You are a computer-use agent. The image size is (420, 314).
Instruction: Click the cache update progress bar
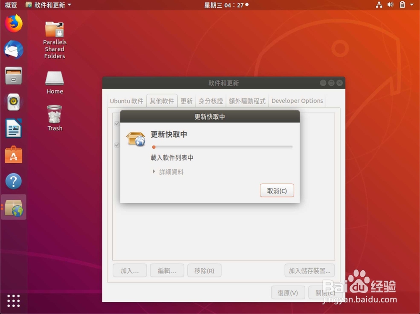pyautogui.click(x=222, y=147)
